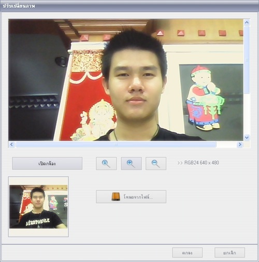Zoom in with the plus magnifier
This screenshot has height=262, width=259.
pyautogui.click(x=131, y=163)
